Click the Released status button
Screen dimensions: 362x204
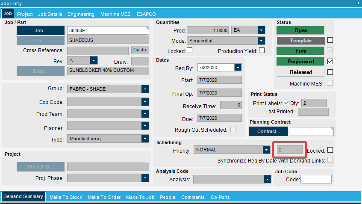pyautogui.click(x=300, y=72)
